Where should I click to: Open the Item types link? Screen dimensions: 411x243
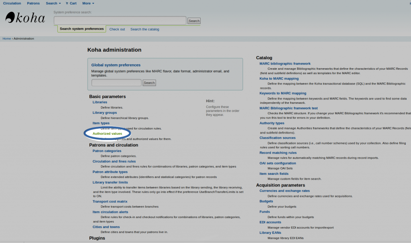click(101, 123)
